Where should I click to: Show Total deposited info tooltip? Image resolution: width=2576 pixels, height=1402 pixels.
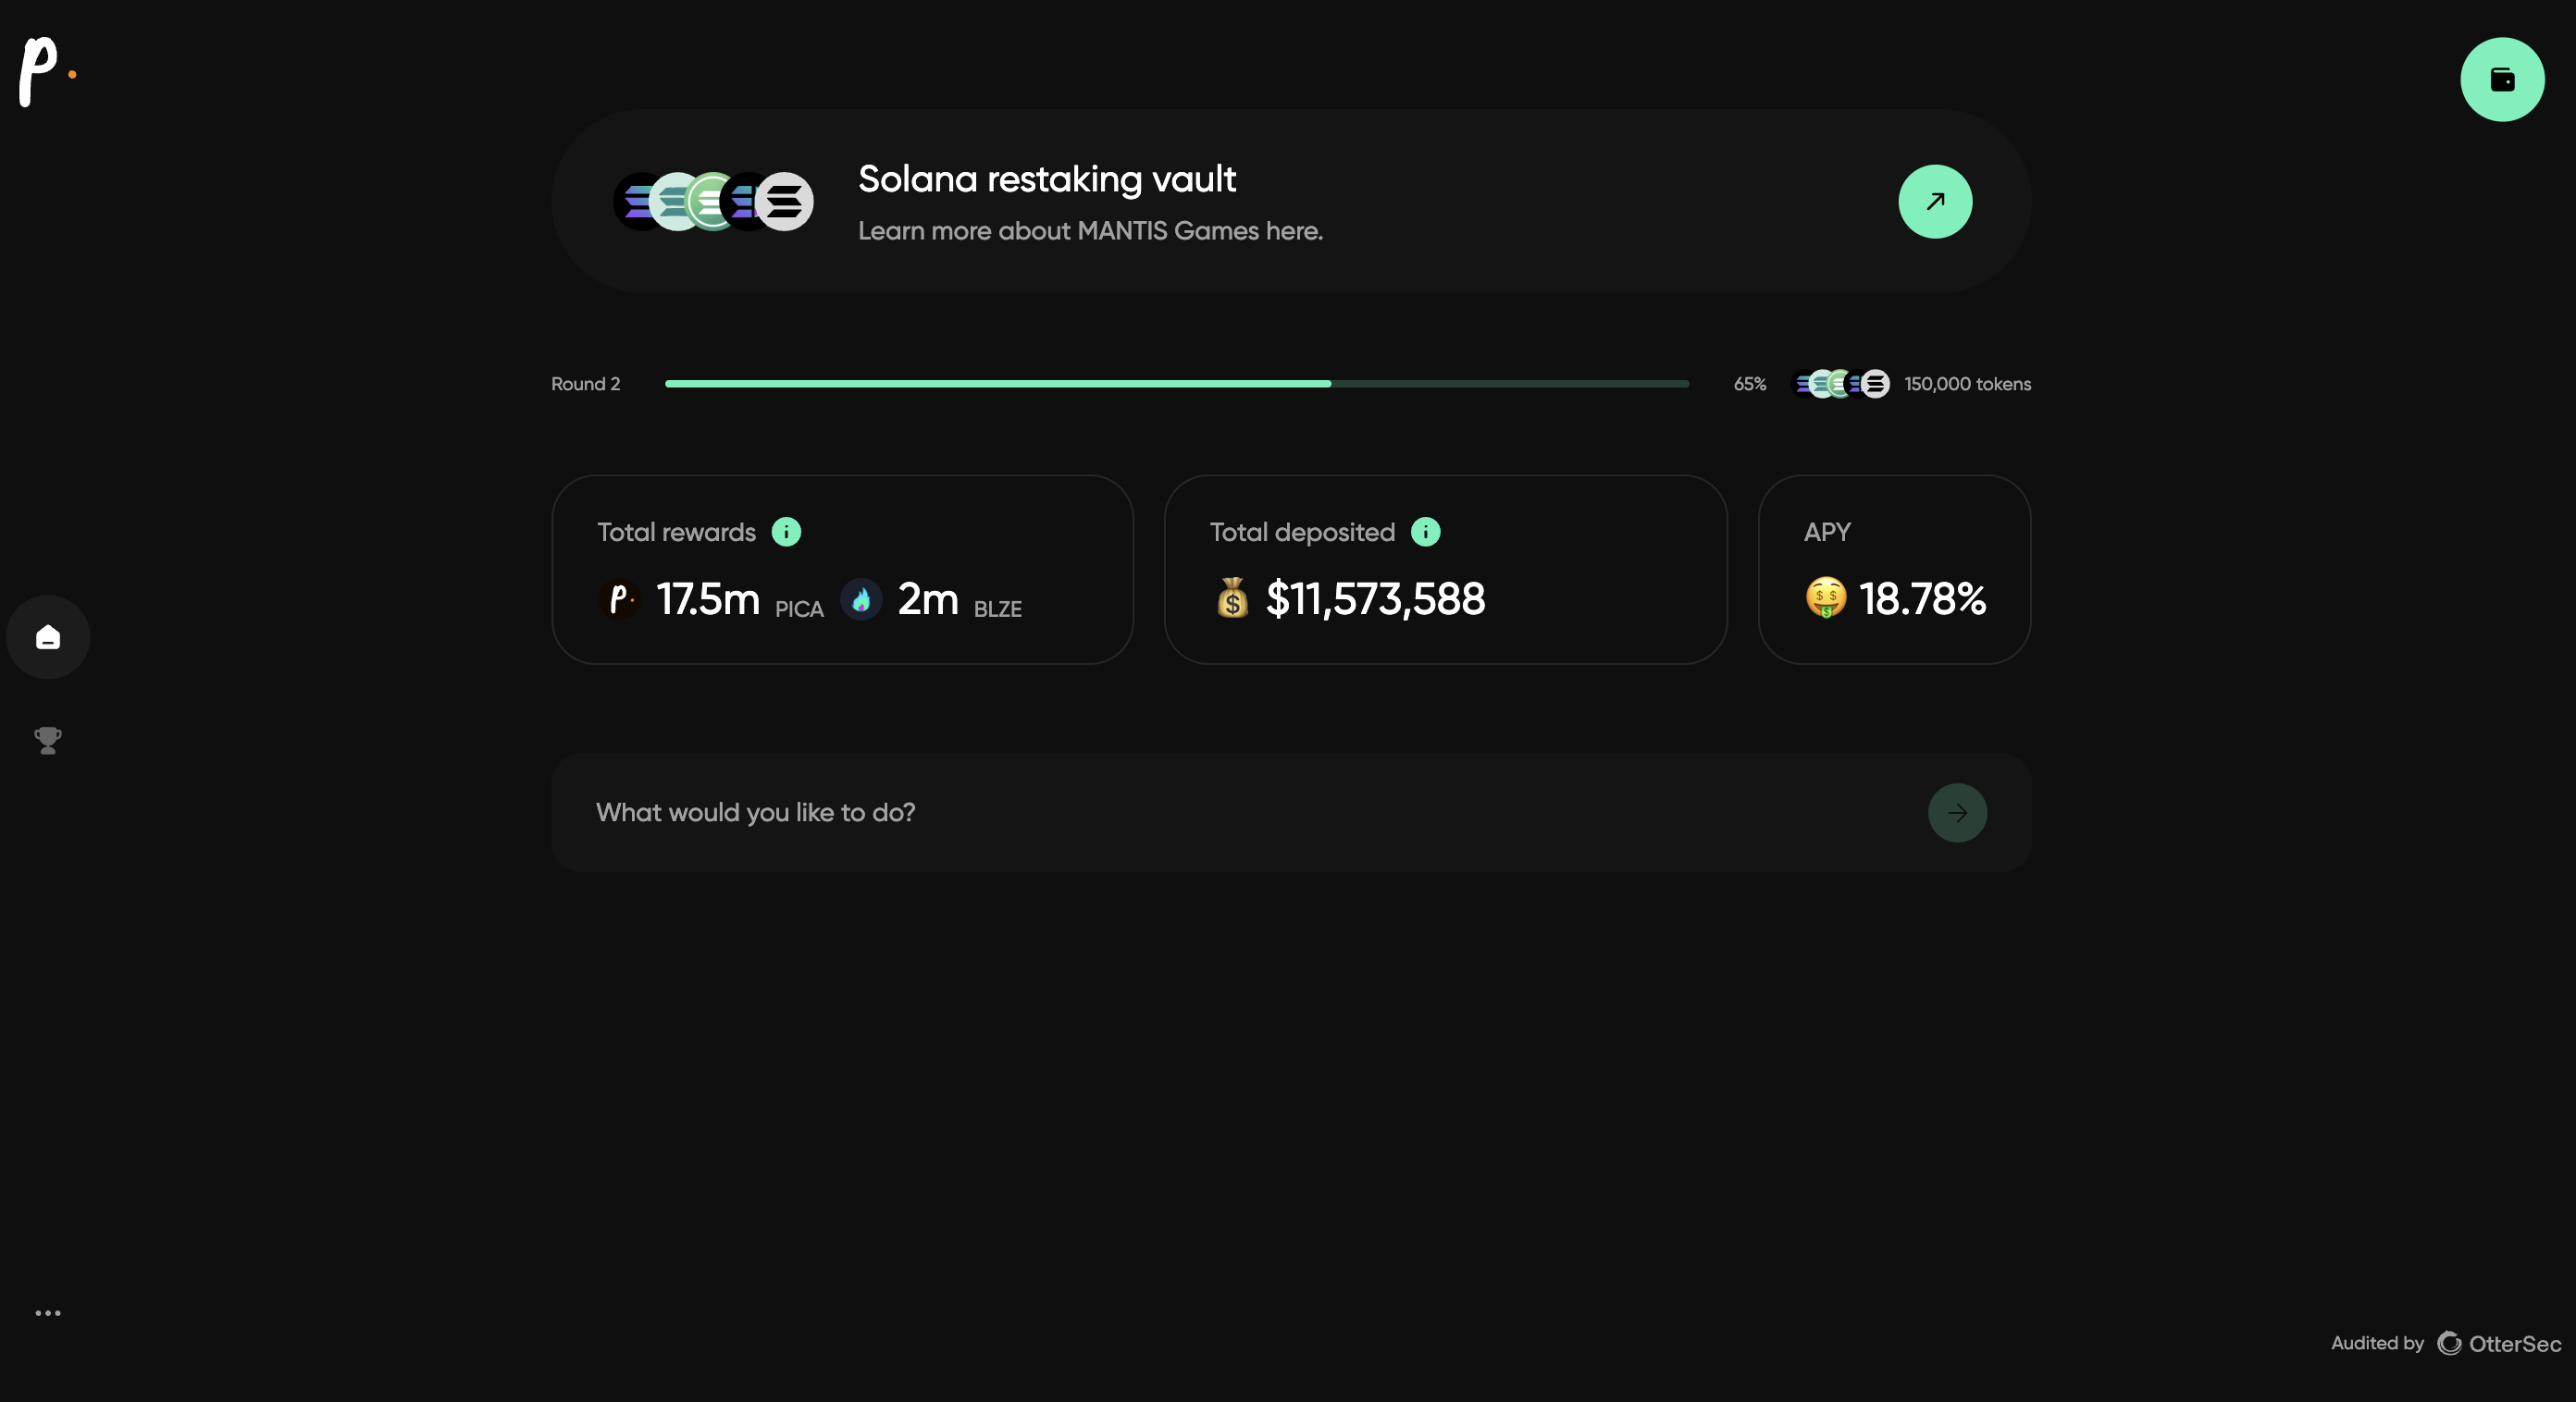point(1425,533)
